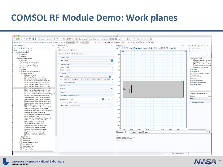
Task: Expand Structural Mechanics in Add Physics tree
Action: tap(191, 82)
